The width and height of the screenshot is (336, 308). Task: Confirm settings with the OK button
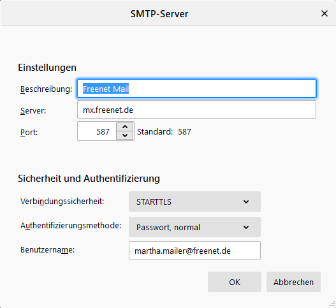(235, 282)
